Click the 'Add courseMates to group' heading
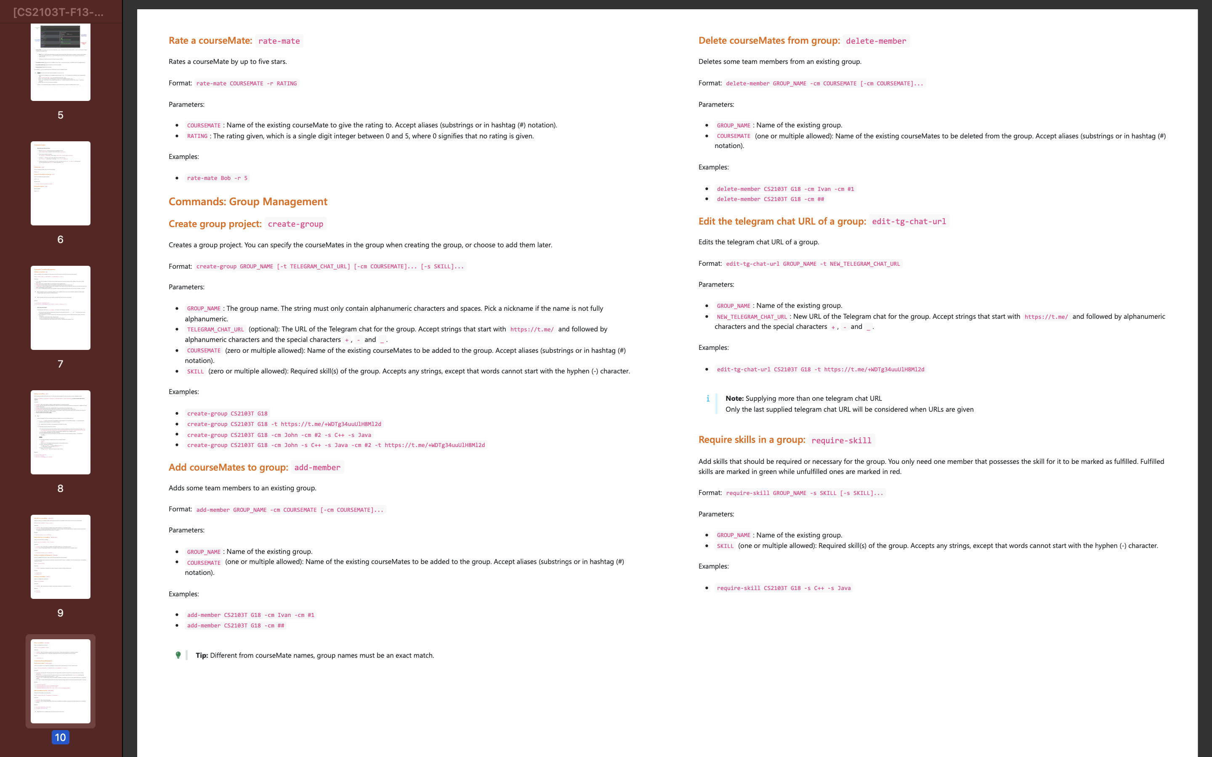 (228, 467)
